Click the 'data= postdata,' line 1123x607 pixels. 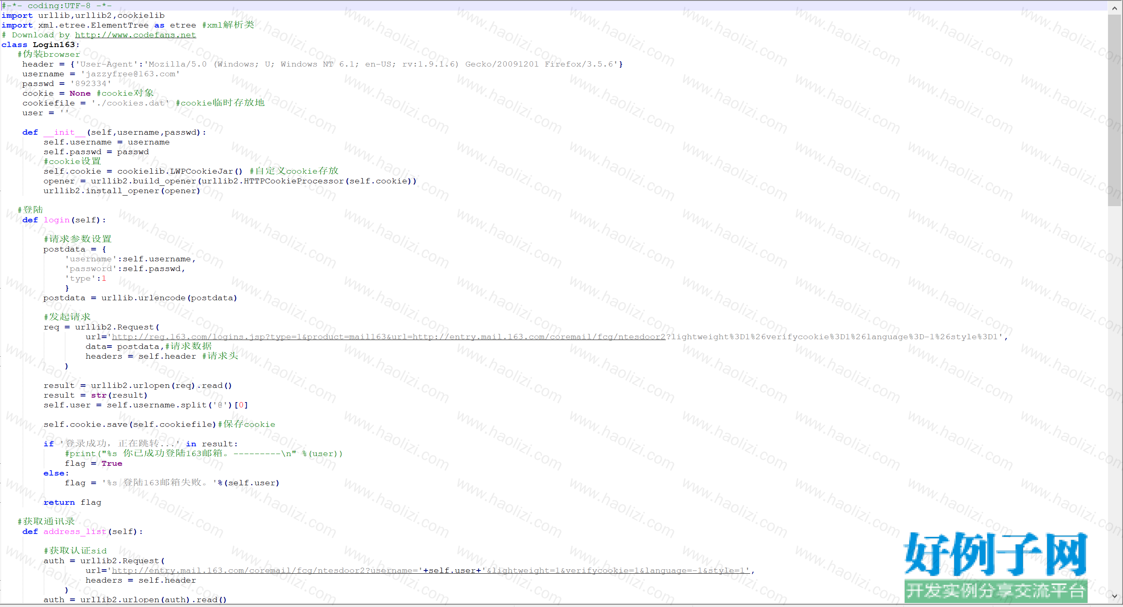coord(148,346)
